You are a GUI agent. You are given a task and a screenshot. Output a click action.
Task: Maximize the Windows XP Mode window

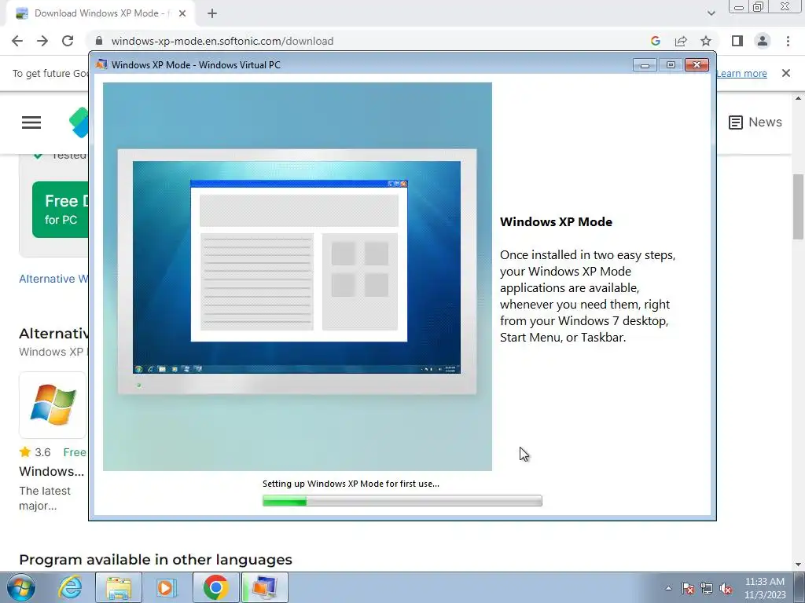[671, 64]
